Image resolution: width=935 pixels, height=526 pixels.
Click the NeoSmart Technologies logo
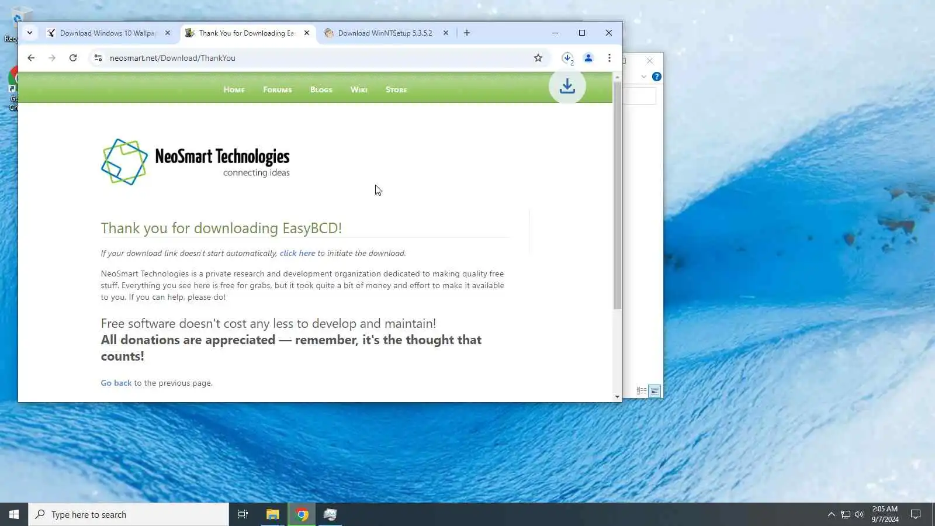[x=195, y=162]
